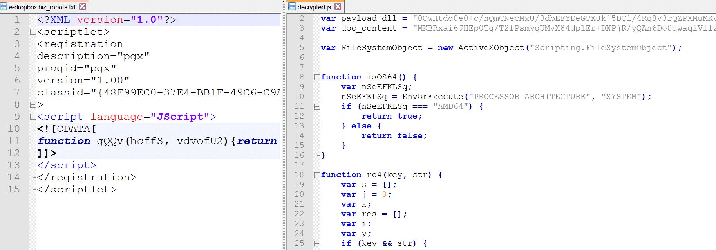Click the "return true;" statement
This screenshot has height=250, width=716.
tap(392, 116)
